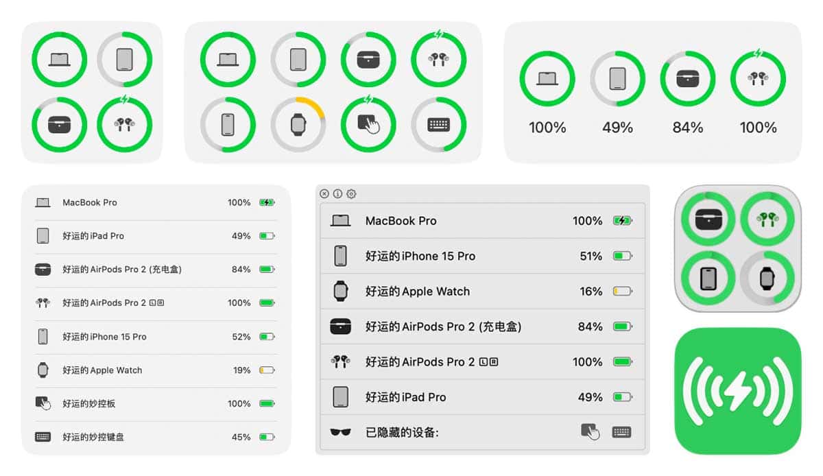Click the keyboard icon in the hidden devices row

[621, 432]
